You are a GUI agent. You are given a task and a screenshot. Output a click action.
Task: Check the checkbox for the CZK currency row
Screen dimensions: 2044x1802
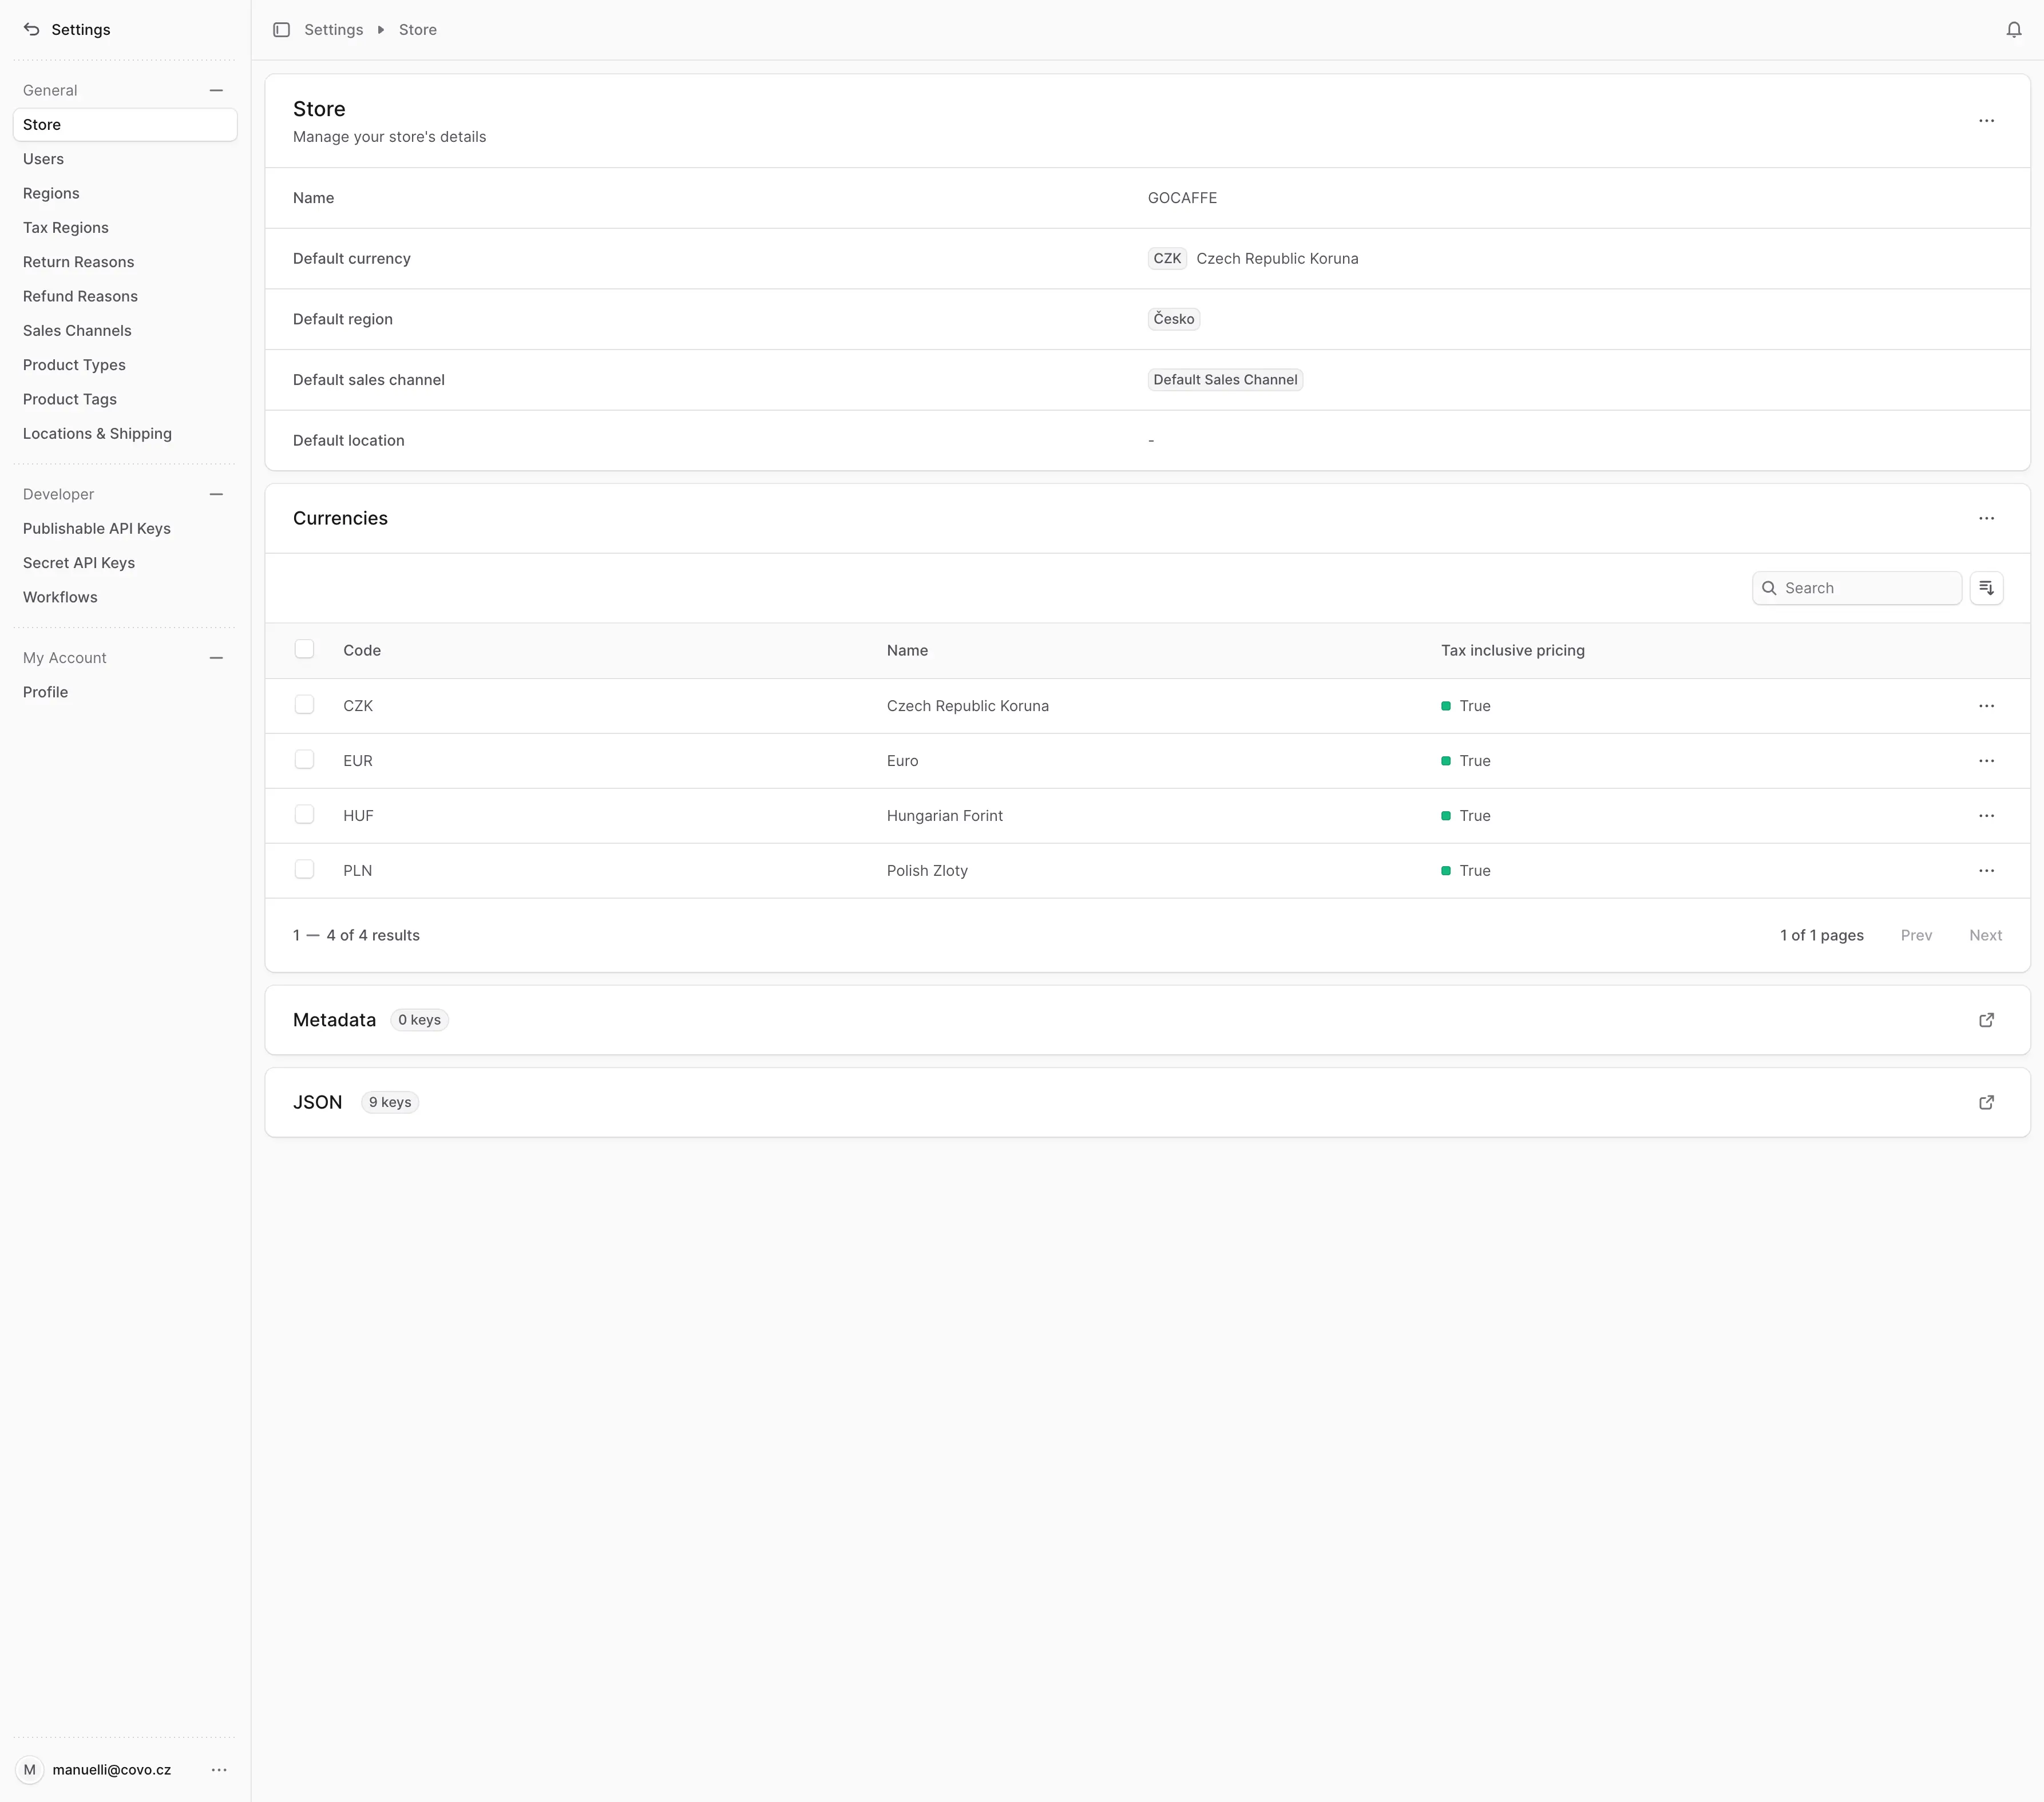coord(305,705)
